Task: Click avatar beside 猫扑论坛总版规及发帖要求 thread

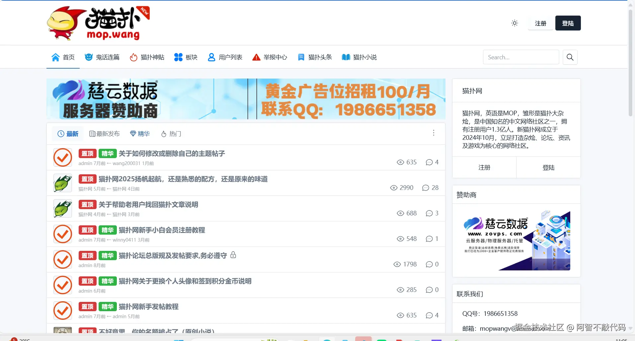Action: (x=63, y=259)
